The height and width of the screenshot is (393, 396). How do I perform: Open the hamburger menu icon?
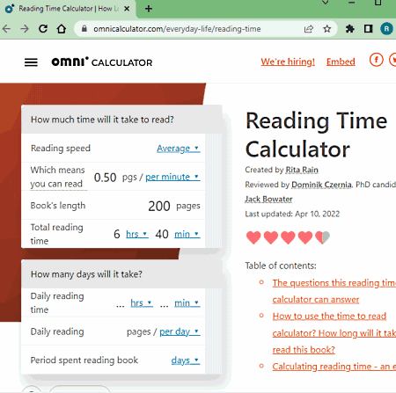(x=31, y=62)
